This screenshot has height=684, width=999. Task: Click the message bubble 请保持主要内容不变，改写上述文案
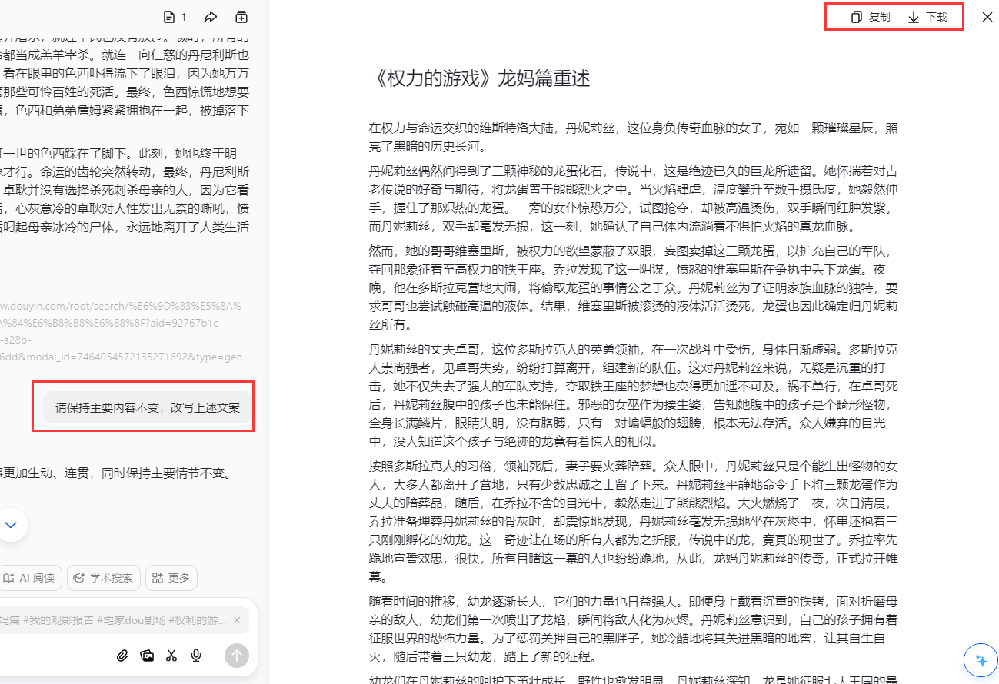[147, 407]
